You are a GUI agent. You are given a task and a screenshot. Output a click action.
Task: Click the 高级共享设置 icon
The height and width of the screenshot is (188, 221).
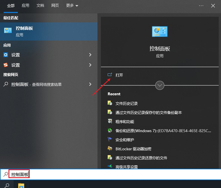tap(110, 166)
